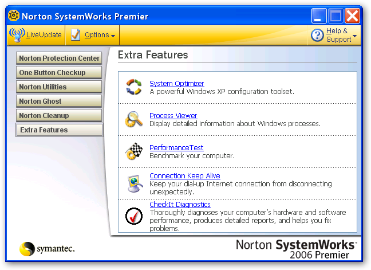Click the PerformanceTest checkered flag icon

coord(134,151)
